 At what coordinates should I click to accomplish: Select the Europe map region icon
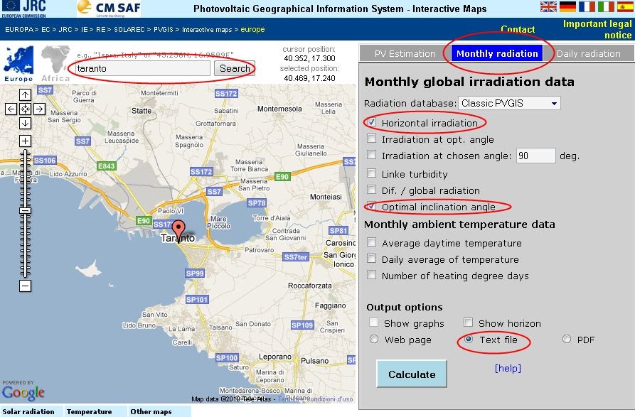pos(18,63)
